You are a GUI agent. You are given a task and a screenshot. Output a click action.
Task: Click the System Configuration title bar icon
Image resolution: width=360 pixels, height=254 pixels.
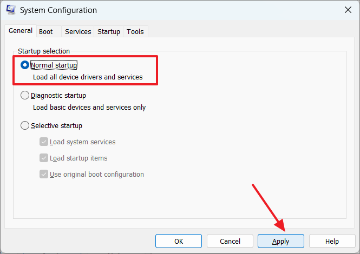(x=11, y=10)
